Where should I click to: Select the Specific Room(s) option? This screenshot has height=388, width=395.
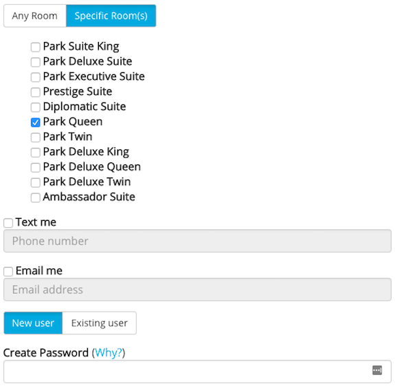point(111,16)
